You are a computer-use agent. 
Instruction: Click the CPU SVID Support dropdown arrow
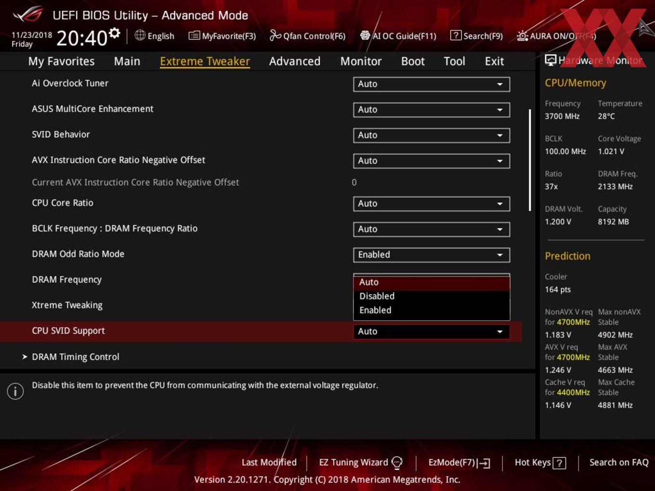click(x=500, y=332)
